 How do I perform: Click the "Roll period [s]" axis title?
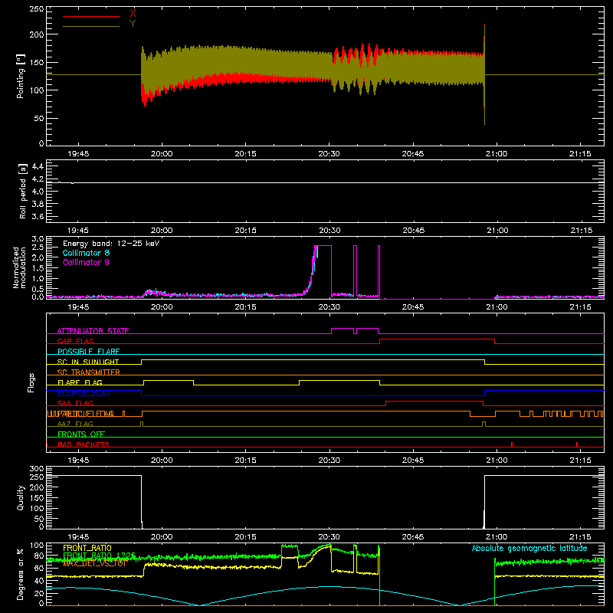point(23,191)
